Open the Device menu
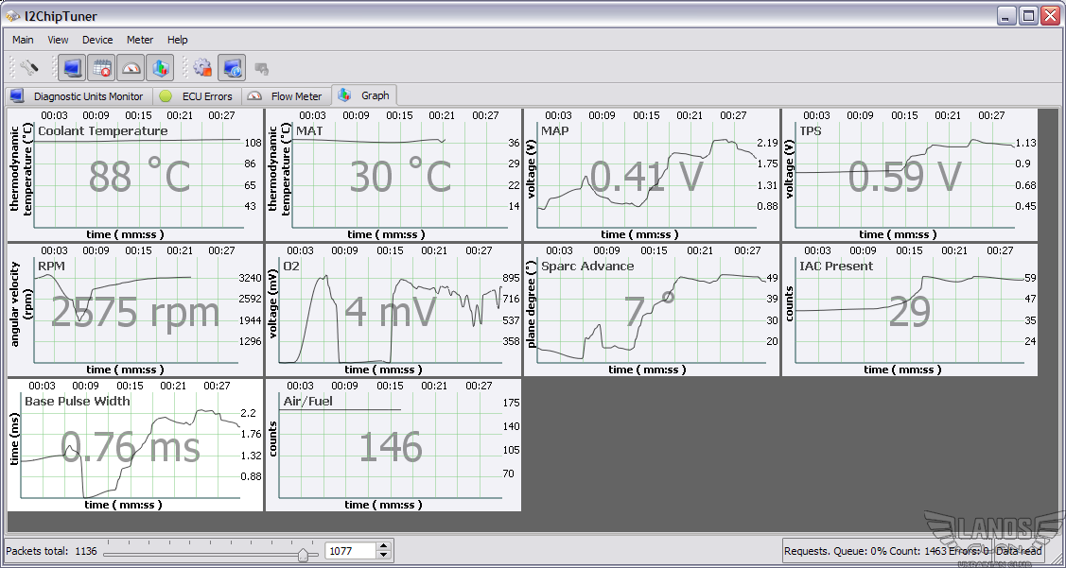 tap(97, 40)
